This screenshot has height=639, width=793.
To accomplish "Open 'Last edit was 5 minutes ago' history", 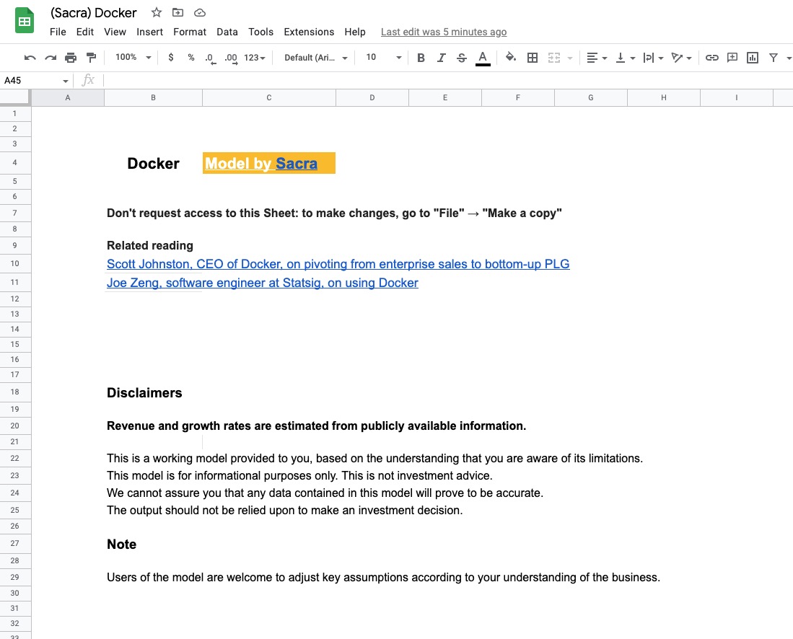I will (444, 32).
